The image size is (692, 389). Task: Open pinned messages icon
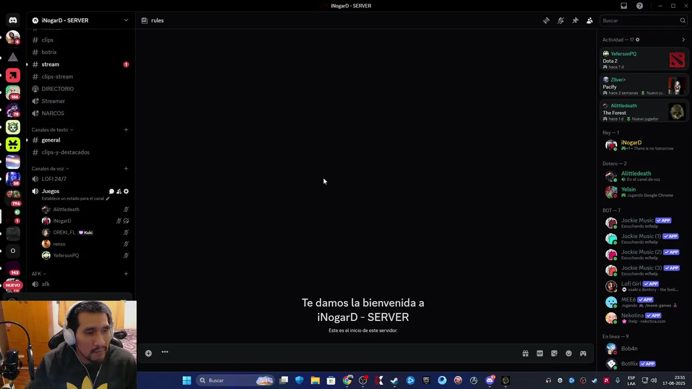click(575, 21)
